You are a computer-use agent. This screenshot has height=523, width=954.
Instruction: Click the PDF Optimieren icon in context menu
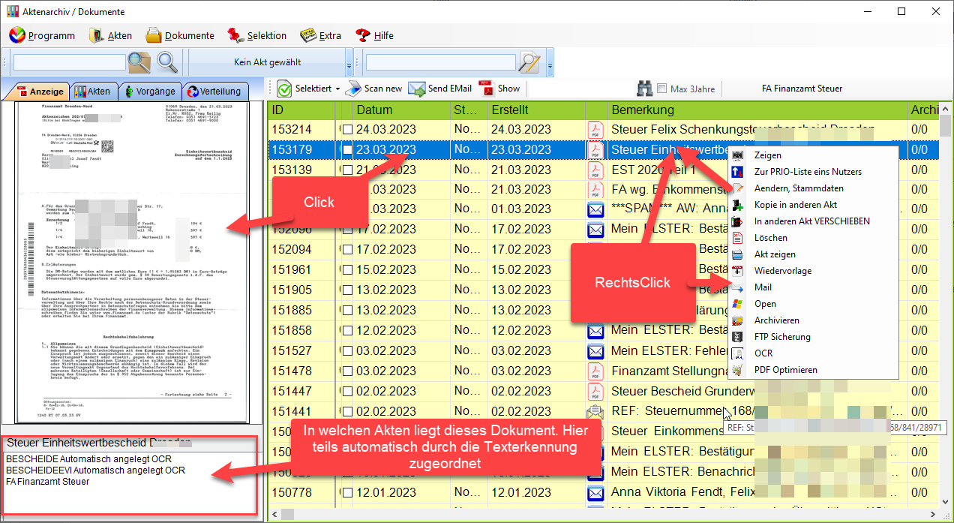(738, 370)
